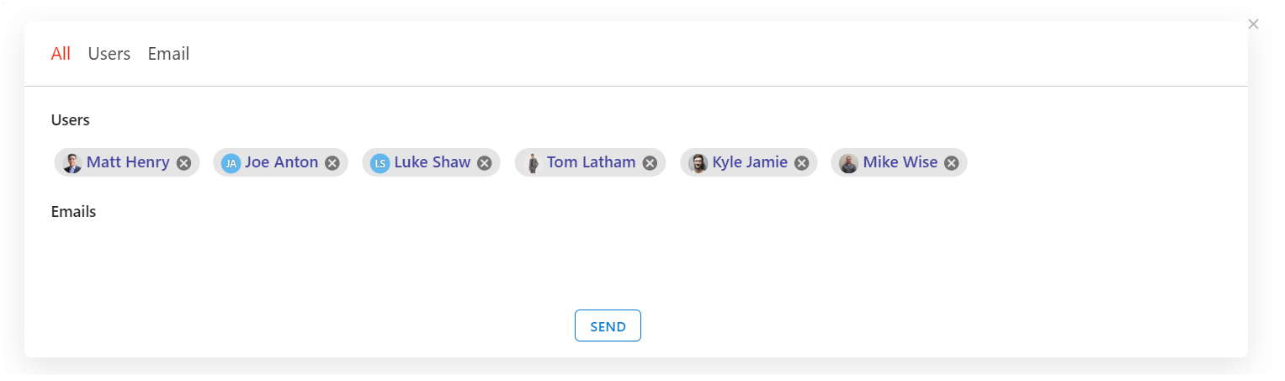Click Tom Latham's avatar picture

[x=533, y=163]
